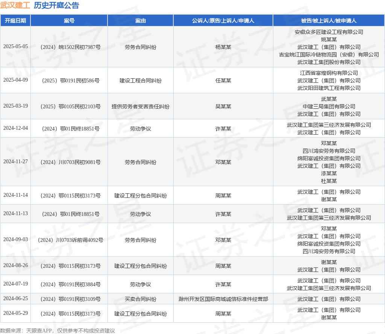385x334 pixels.
Task: Click the 被告/被上诉人/被申请人 column header
Action: [329, 21]
